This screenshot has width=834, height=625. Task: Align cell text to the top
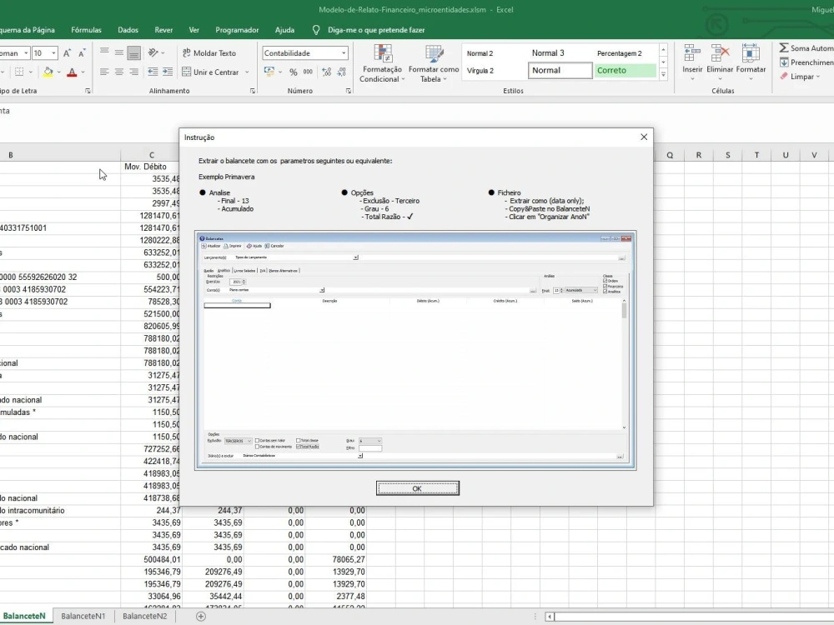(104, 52)
